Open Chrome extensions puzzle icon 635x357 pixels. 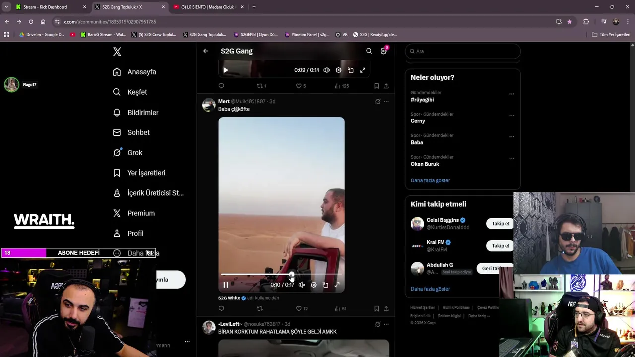pyautogui.click(x=586, y=22)
